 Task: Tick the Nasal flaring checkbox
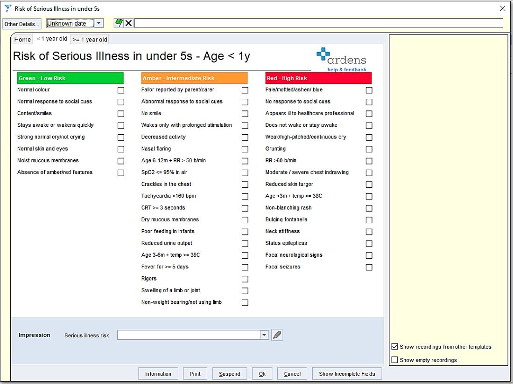(245, 149)
